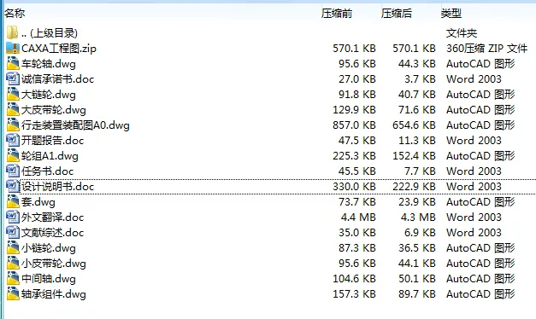The height and width of the screenshot is (319, 536).
Task: Sort by the 类型 column header
Action: point(451,14)
